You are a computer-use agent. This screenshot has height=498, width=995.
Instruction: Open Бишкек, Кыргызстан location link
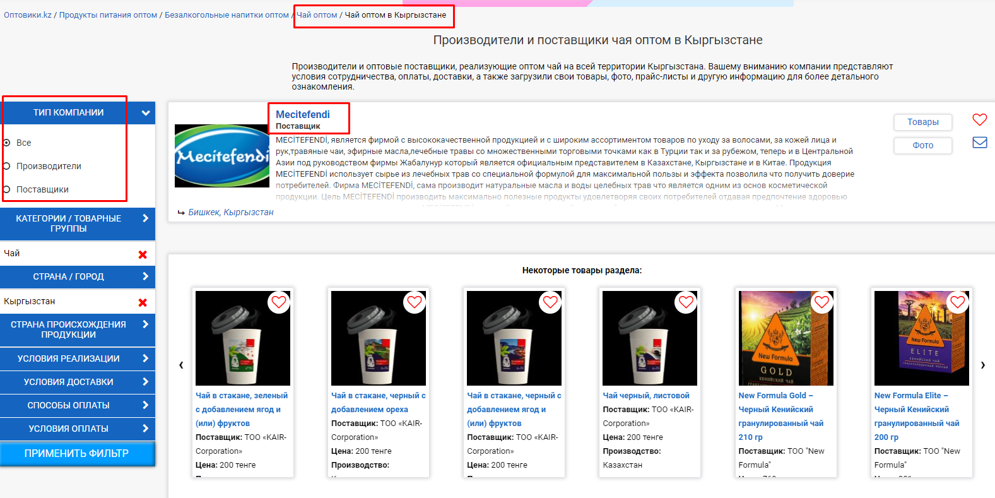click(231, 212)
